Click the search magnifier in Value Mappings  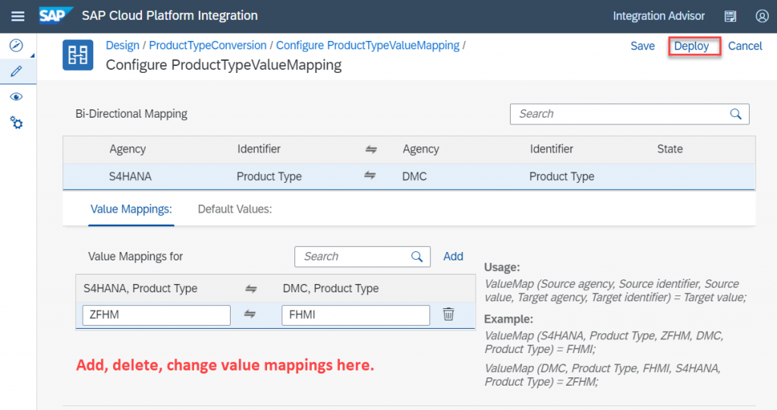click(x=417, y=257)
